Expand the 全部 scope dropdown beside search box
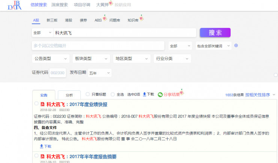This screenshot has height=163, width=278. pos(42,33)
